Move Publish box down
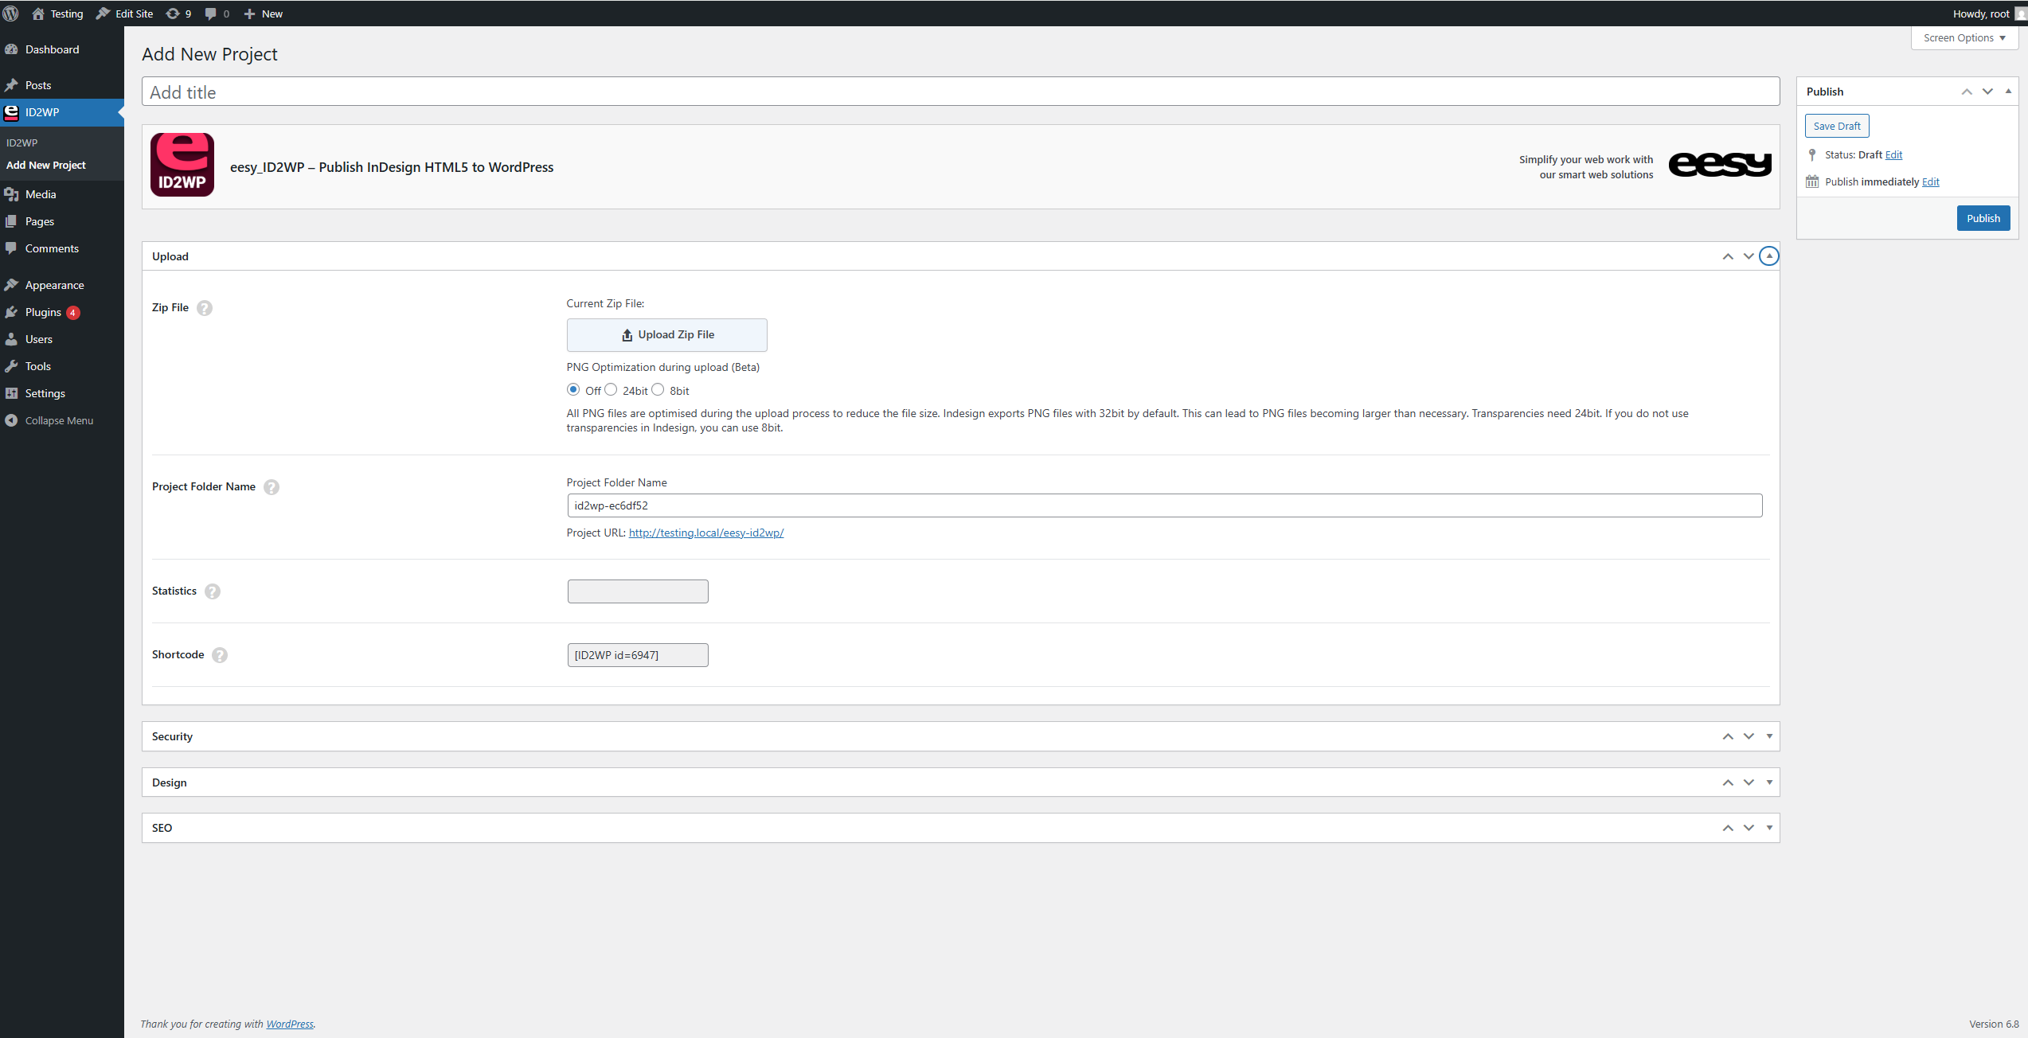The image size is (2028, 1038). pos(1987,92)
